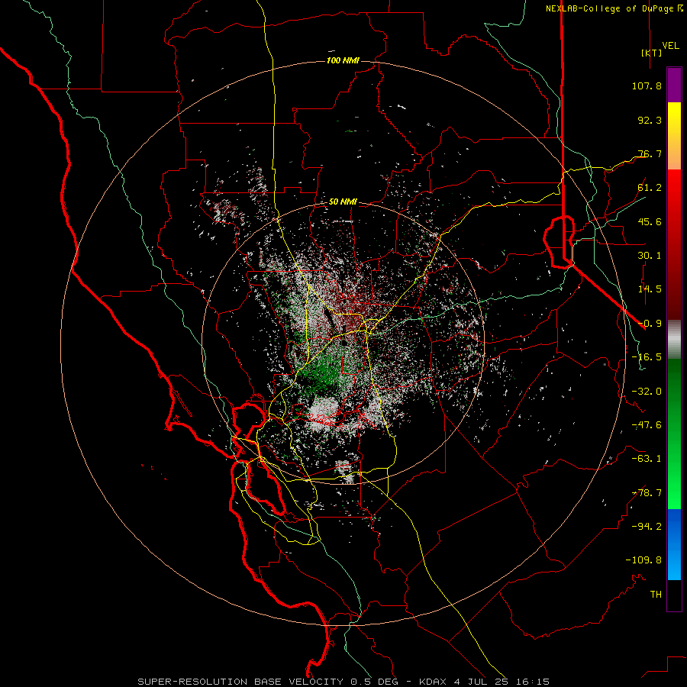Screen dimensions: 687x687
Task: Click the [KT] units label
Action: pyautogui.click(x=651, y=53)
